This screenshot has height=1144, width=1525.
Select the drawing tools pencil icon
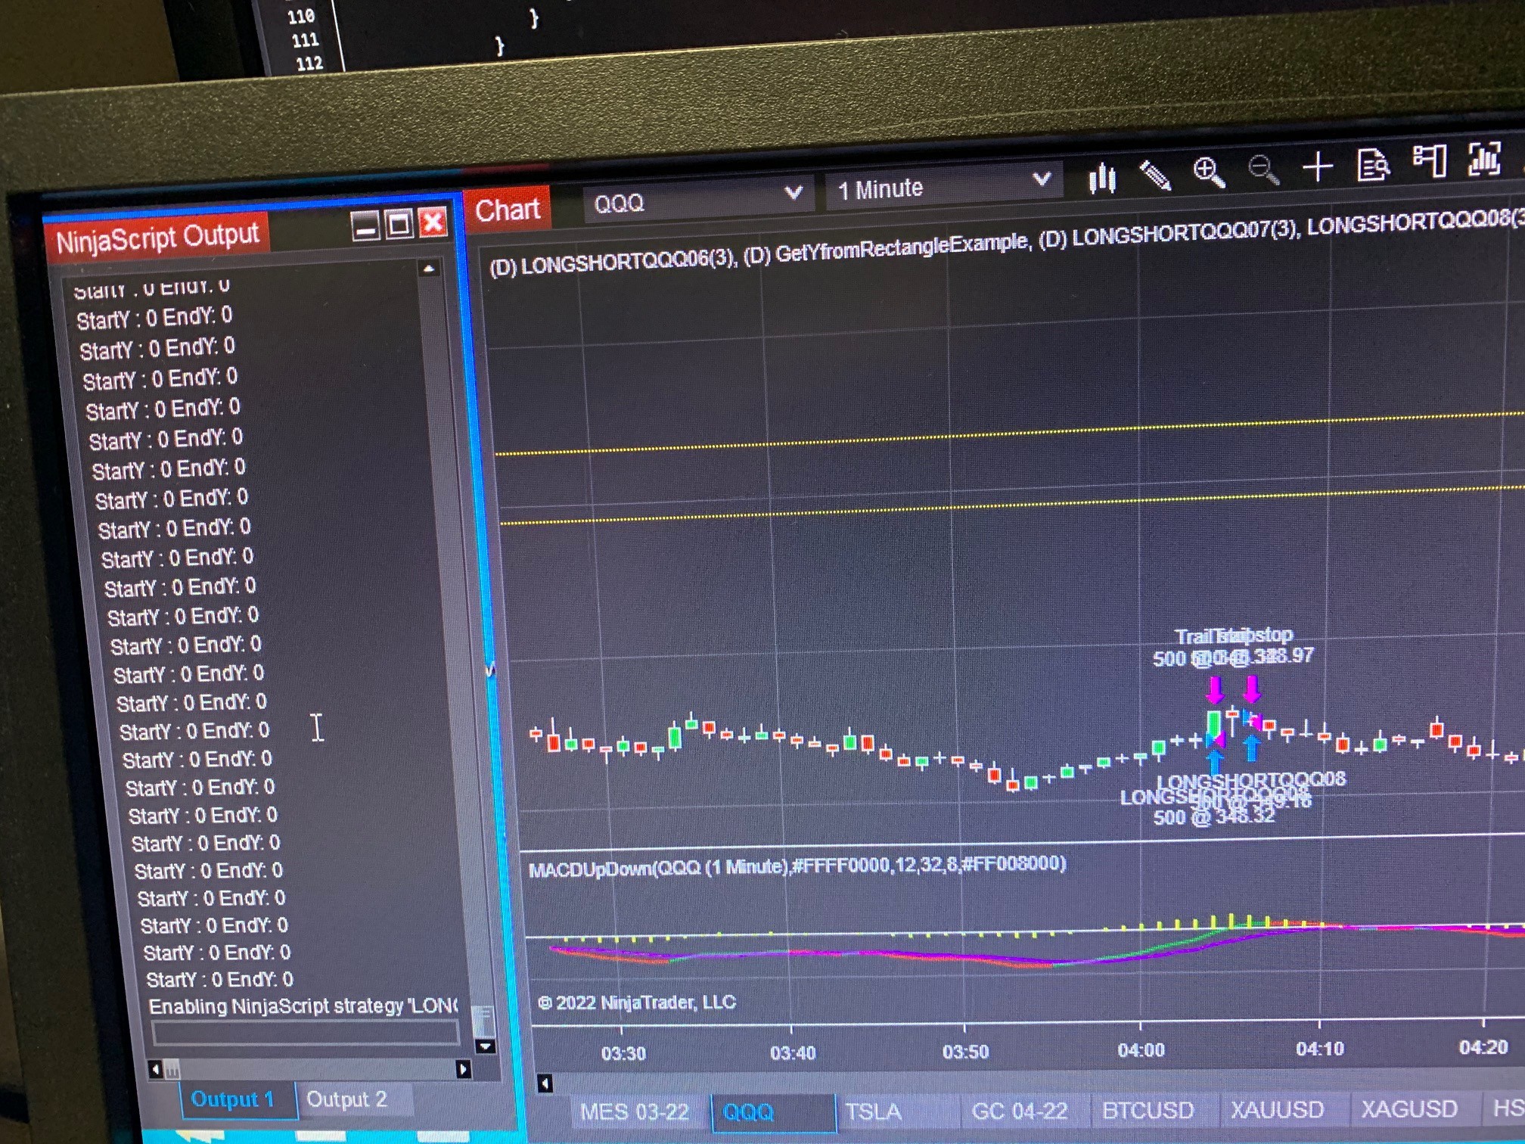click(1155, 176)
